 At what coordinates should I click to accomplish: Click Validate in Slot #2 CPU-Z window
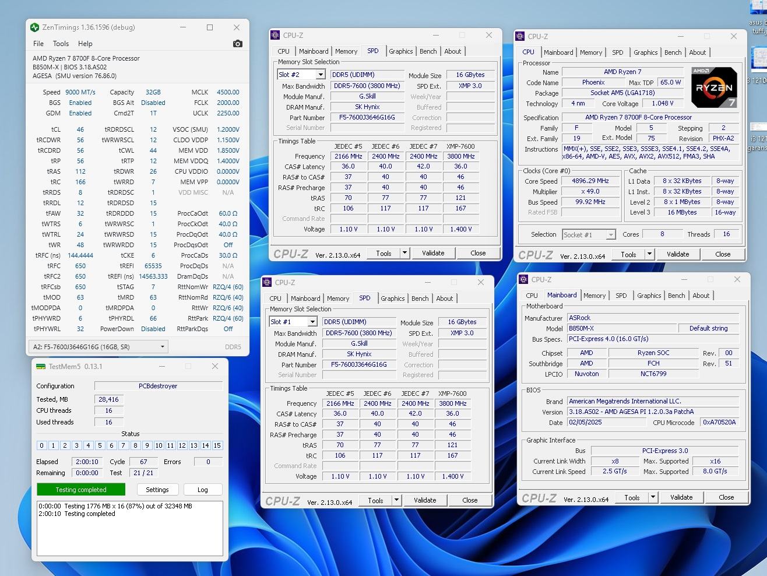pyautogui.click(x=433, y=253)
